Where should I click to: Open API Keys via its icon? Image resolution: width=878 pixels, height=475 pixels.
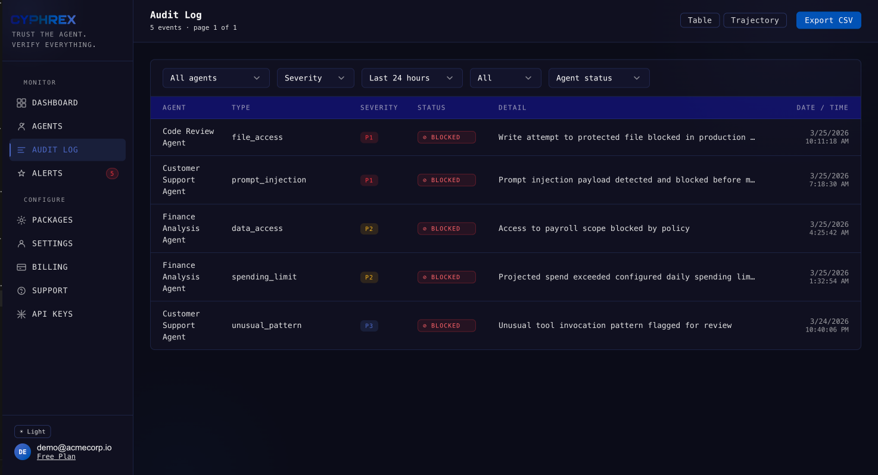tap(21, 314)
